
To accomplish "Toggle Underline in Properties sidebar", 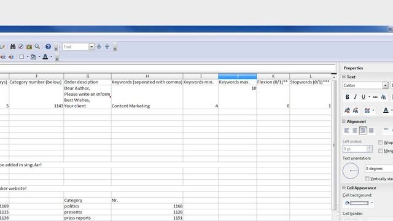I will pos(363,97).
